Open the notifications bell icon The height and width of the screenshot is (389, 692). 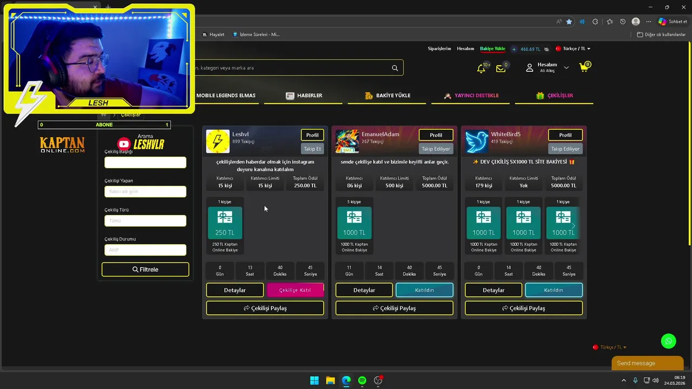click(x=481, y=69)
